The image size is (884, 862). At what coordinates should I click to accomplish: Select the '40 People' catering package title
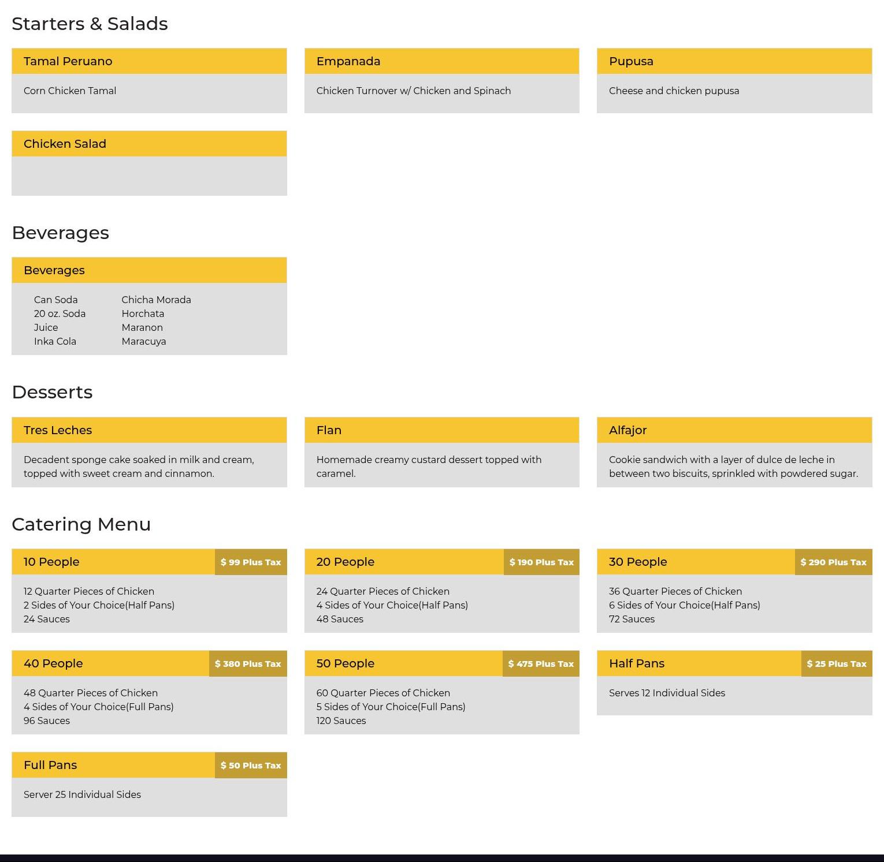pyautogui.click(x=53, y=663)
